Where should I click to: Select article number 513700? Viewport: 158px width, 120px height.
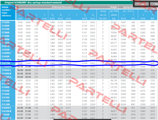click(x=5, y=29)
